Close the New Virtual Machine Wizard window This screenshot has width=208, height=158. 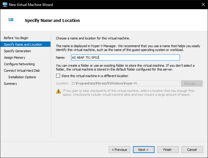point(203,4)
